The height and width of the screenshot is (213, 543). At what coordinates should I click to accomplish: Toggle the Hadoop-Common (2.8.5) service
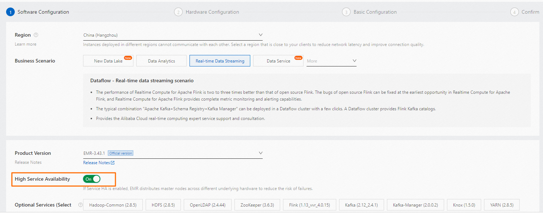(x=113, y=205)
